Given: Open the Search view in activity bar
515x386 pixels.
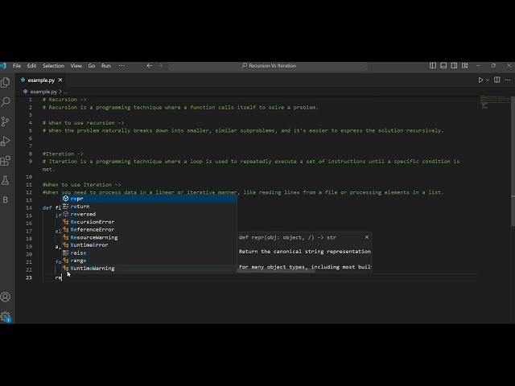Looking at the screenshot, I should [6, 102].
